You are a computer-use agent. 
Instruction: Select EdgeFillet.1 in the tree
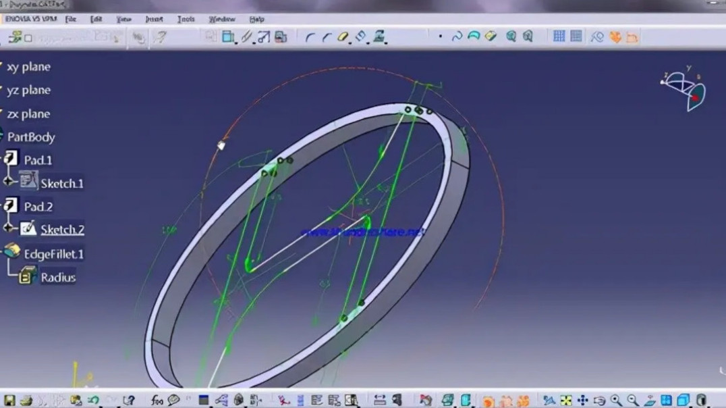54,254
